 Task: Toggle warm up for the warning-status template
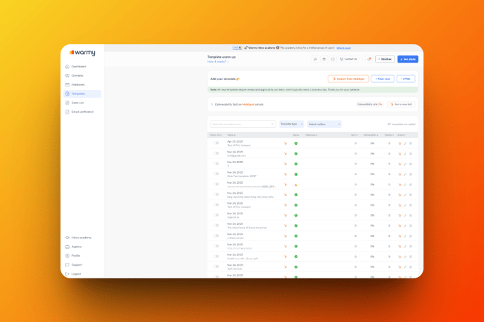[x=216, y=184]
